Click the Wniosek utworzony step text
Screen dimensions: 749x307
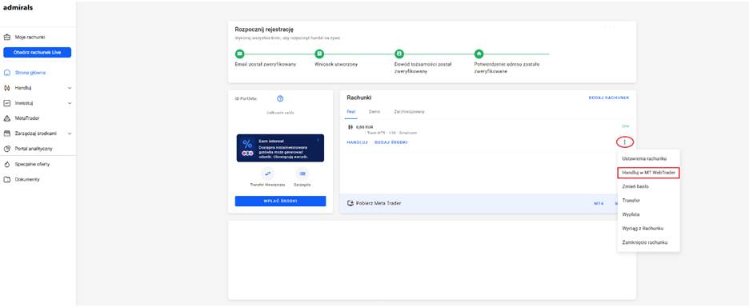[x=336, y=64]
